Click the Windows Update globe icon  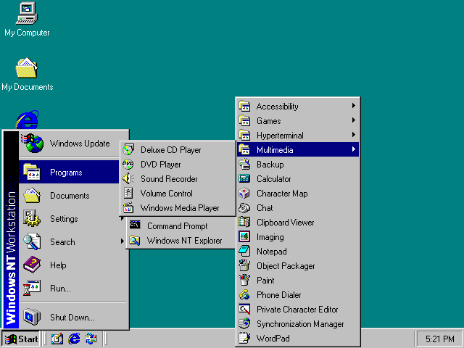pyautogui.click(x=33, y=144)
